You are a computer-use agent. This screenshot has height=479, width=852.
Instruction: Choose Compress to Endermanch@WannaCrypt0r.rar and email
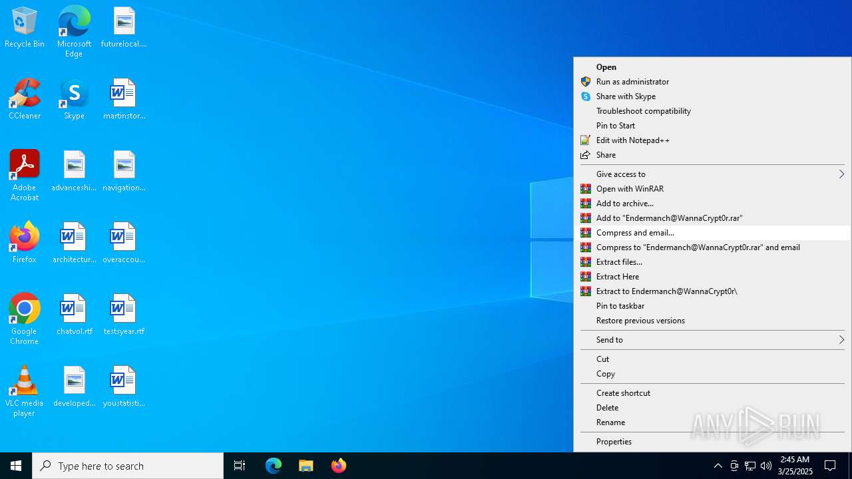tap(712, 247)
